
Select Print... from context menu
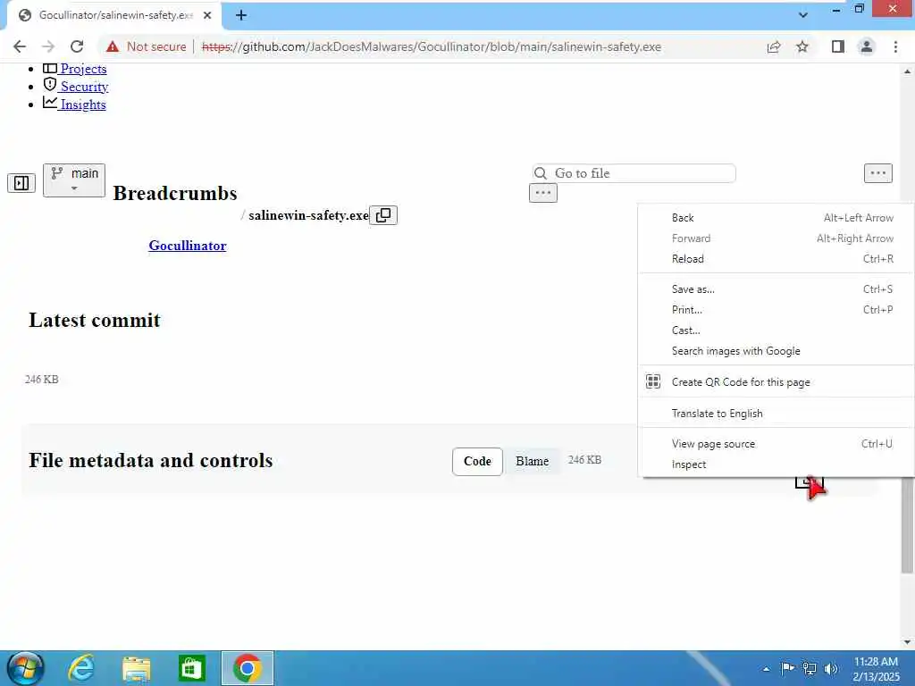click(x=776, y=310)
